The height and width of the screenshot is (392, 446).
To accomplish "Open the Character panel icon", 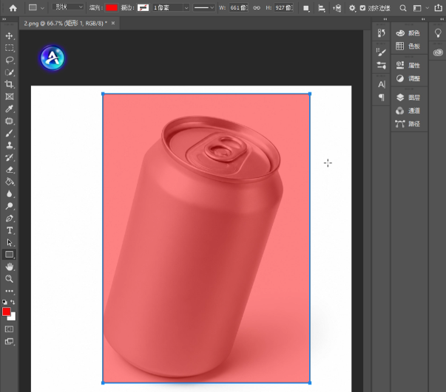I will (x=381, y=84).
